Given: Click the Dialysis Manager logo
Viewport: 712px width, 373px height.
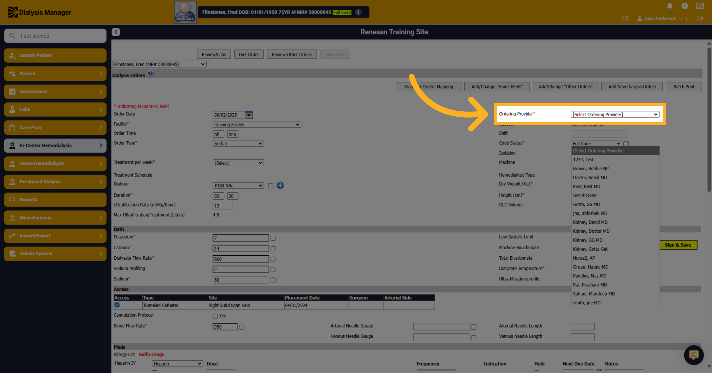Looking at the screenshot, I should point(39,12).
